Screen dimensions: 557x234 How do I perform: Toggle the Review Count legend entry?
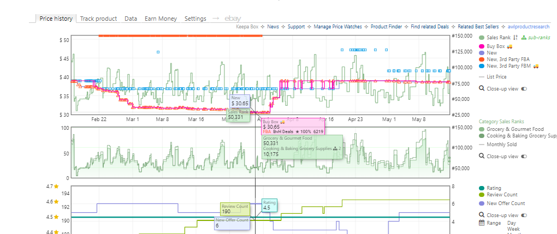[x=498, y=195]
